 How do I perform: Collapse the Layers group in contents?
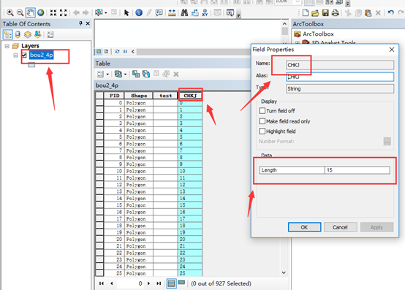pos(7,46)
